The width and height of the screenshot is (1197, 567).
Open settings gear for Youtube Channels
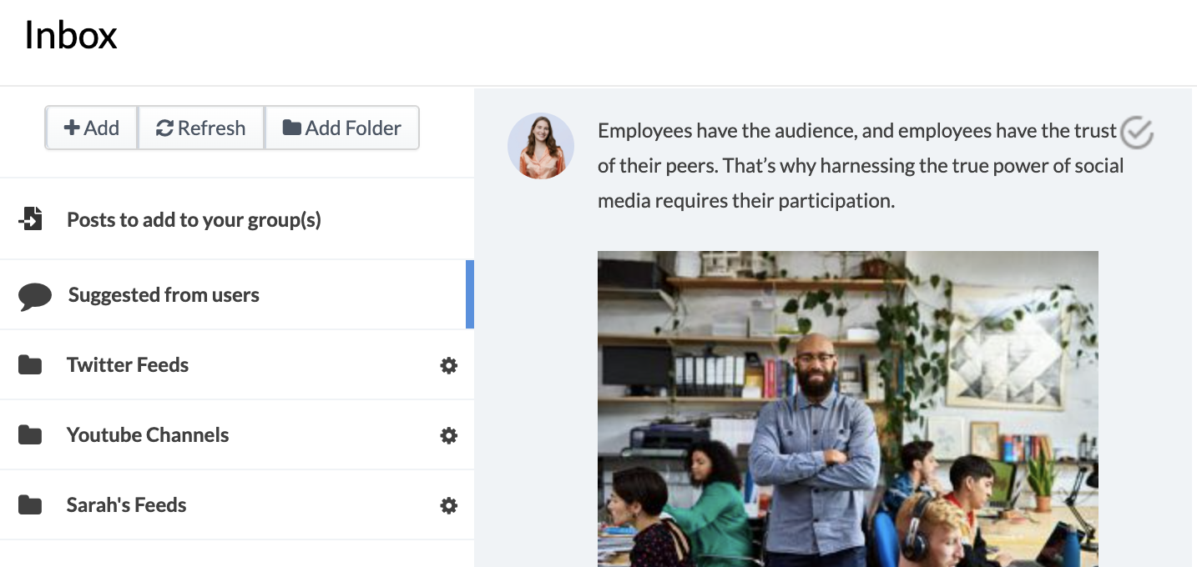(x=449, y=435)
